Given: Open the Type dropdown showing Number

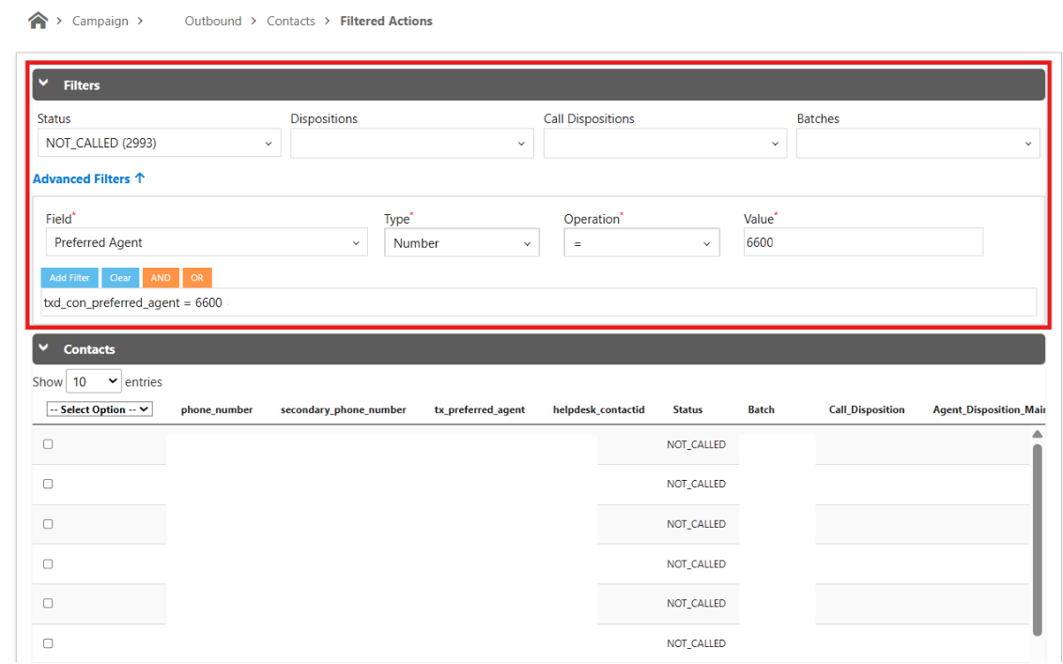Looking at the screenshot, I should pos(462,243).
